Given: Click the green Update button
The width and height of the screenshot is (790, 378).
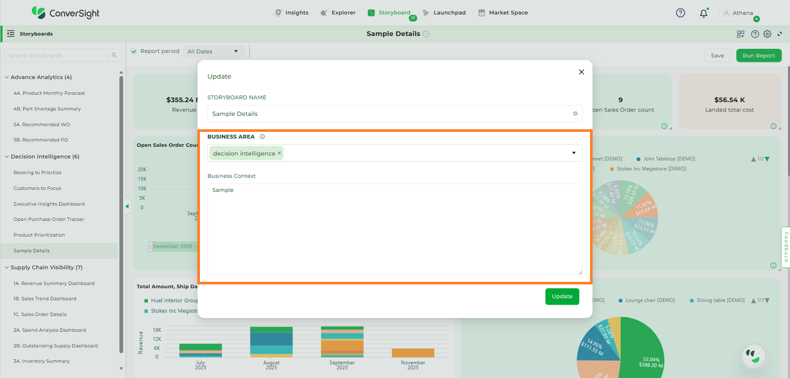Looking at the screenshot, I should click(x=562, y=296).
